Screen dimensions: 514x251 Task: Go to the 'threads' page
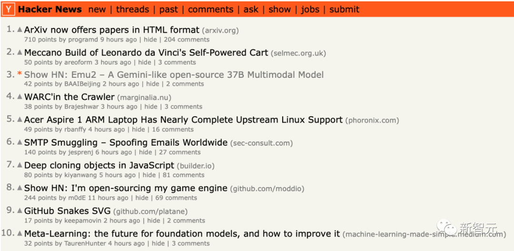[132, 9]
